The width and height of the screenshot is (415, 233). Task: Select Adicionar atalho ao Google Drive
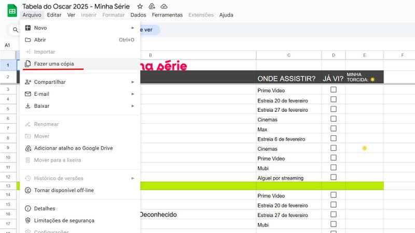click(x=80, y=148)
